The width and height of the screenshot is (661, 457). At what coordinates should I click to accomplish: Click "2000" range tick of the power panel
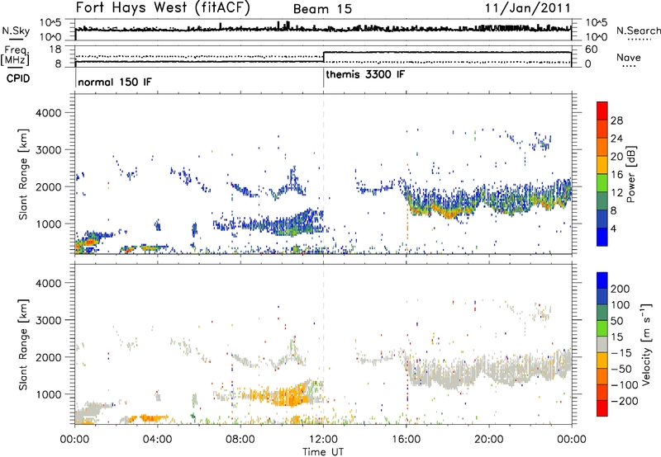[x=48, y=186]
